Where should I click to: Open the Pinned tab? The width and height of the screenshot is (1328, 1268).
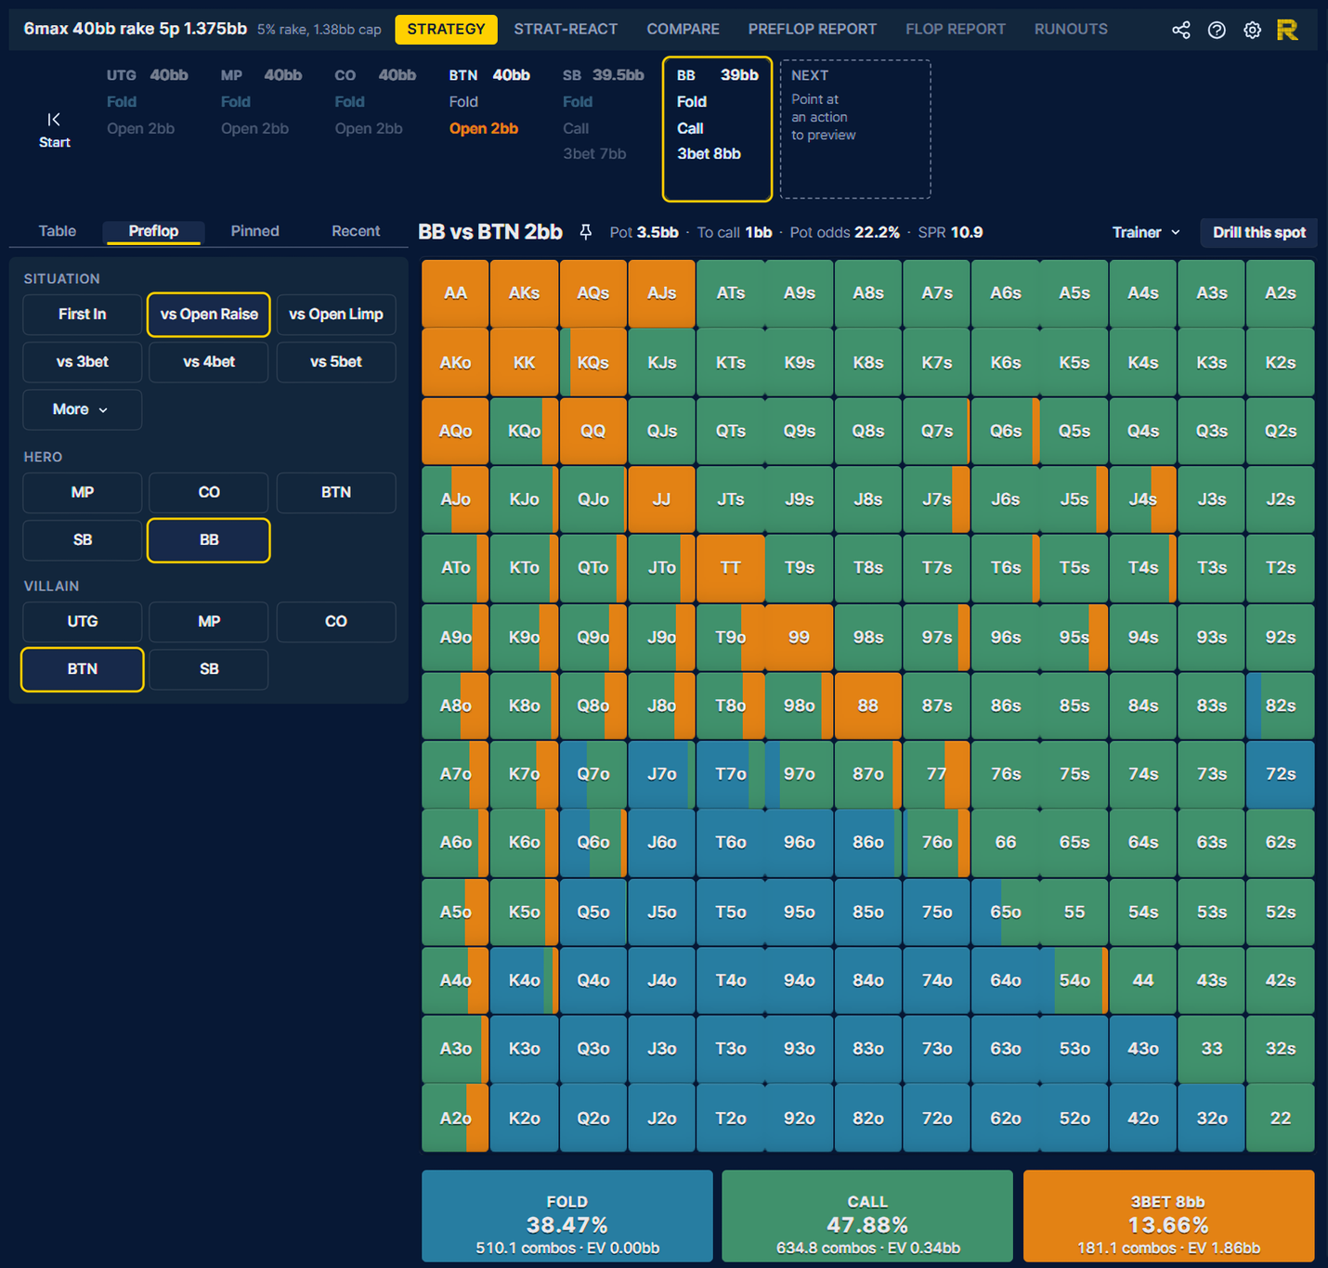254,231
